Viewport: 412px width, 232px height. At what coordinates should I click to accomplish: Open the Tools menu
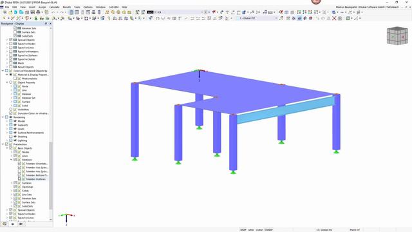click(x=77, y=7)
